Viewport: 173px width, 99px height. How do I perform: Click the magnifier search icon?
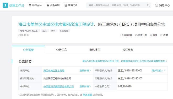pos(148,5)
